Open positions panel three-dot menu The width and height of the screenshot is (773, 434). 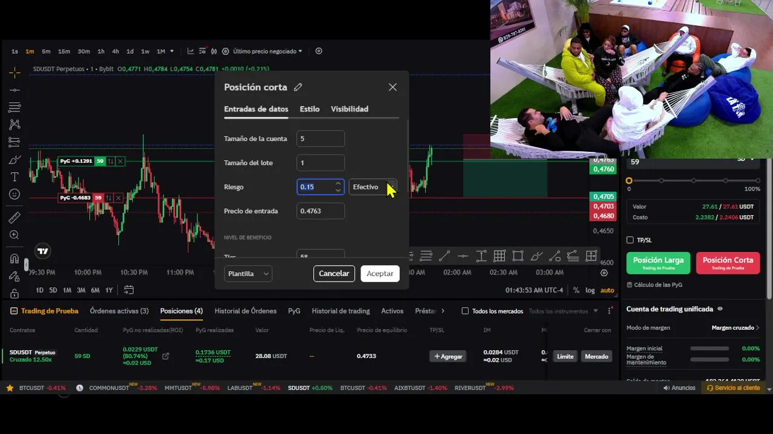(608, 311)
